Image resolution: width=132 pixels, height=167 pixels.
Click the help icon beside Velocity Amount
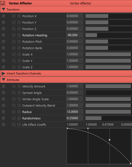coord(3,86)
